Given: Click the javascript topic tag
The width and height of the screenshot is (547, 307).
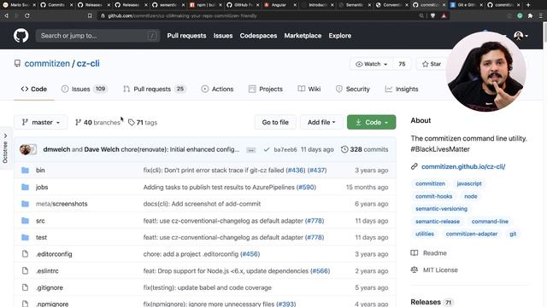Looking at the screenshot, I should [x=469, y=183].
